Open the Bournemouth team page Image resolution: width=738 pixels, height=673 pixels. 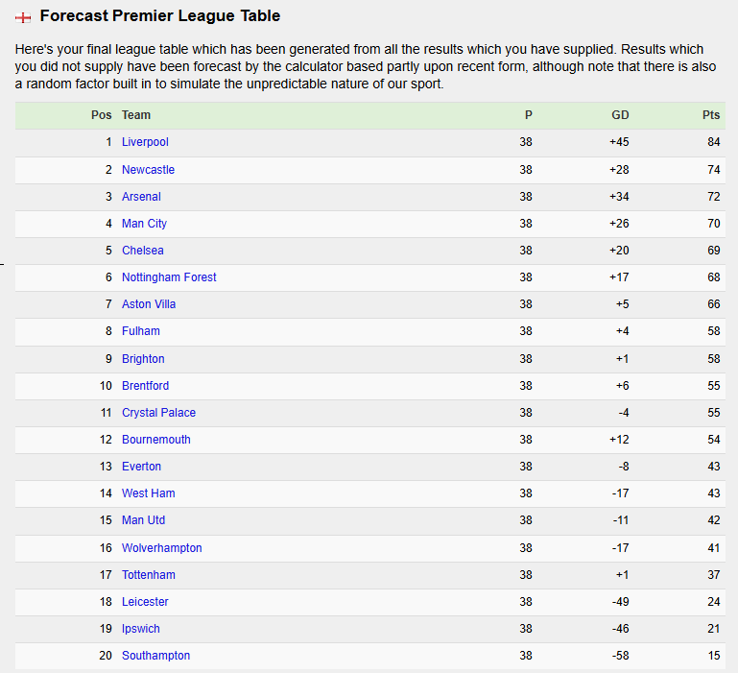click(156, 440)
